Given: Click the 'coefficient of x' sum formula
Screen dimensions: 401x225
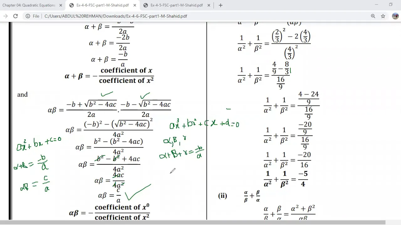Looking at the screenshot, I should 109,75.
